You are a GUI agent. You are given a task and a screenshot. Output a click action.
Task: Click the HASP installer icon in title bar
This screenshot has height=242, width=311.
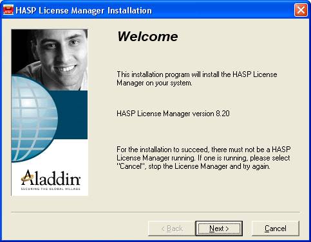tap(8, 10)
